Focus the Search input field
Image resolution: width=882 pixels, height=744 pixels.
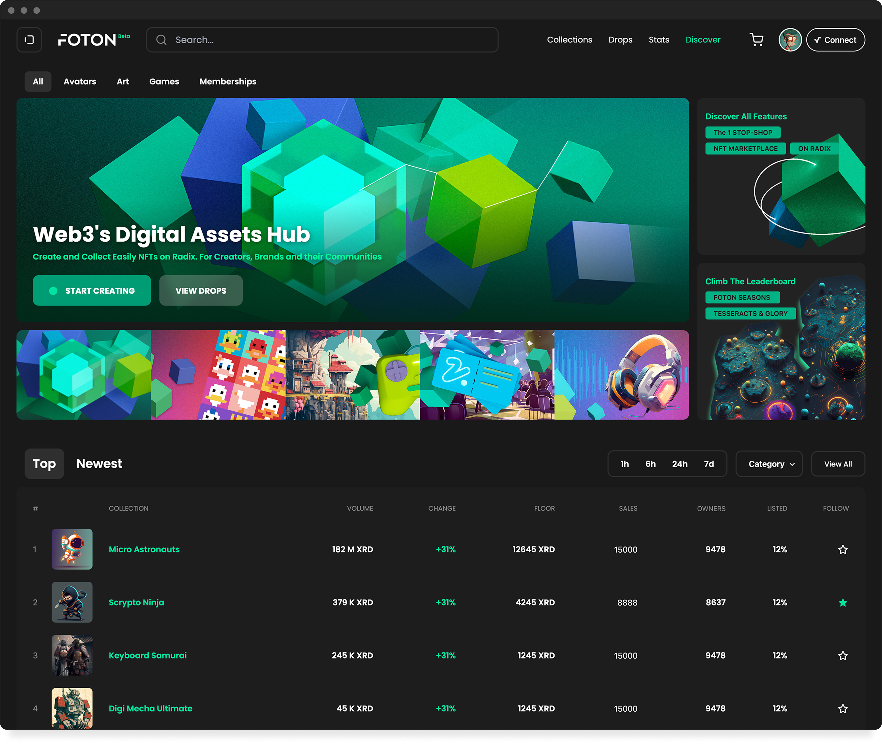(x=329, y=40)
